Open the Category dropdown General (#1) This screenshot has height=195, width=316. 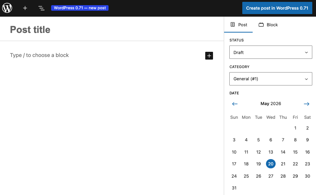pos(271,79)
